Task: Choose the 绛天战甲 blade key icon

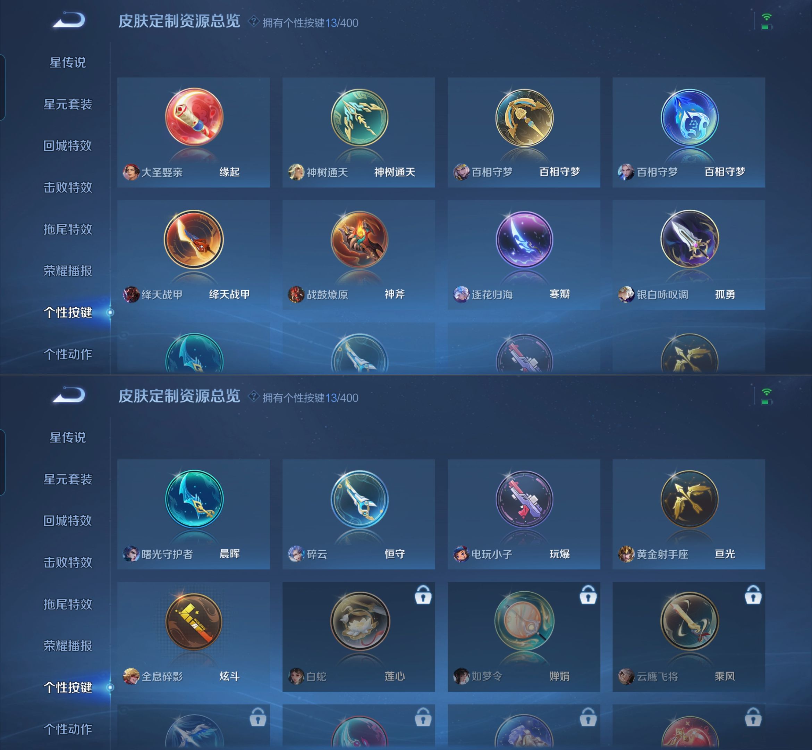Action: pyautogui.click(x=194, y=240)
